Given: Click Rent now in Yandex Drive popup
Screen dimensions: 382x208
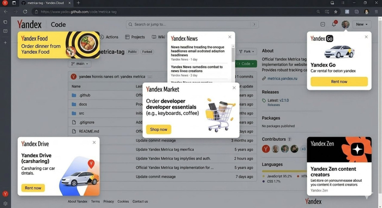Looking at the screenshot, I should pyautogui.click(x=33, y=188).
